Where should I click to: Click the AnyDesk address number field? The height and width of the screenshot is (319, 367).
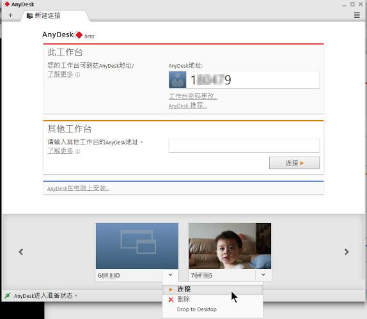pos(253,80)
